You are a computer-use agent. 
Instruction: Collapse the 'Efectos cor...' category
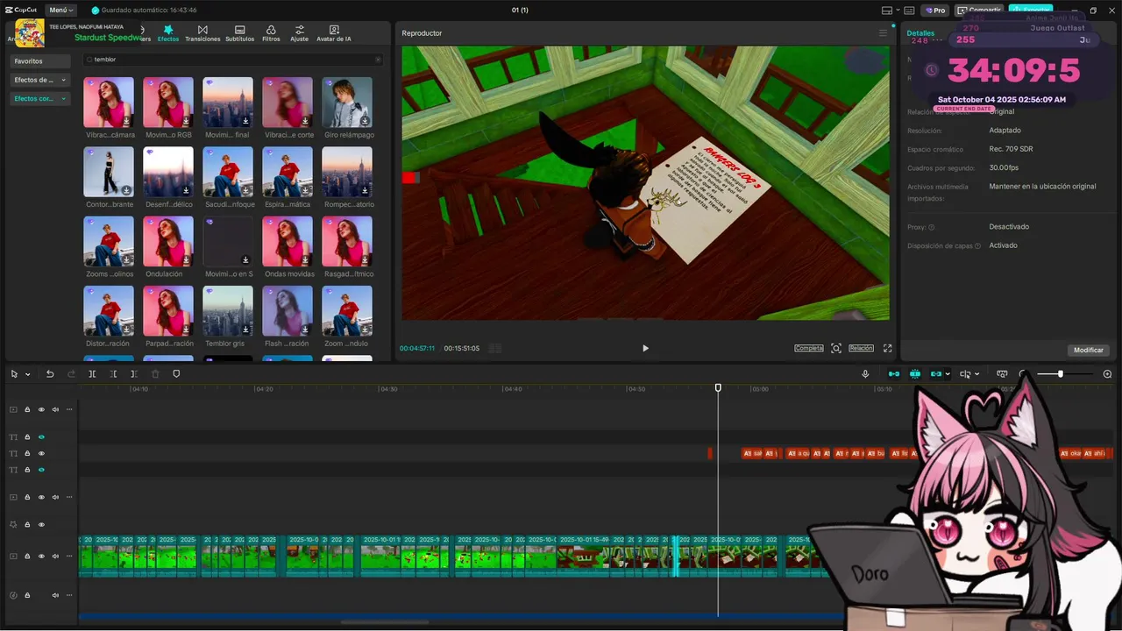pyautogui.click(x=40, y=99)
